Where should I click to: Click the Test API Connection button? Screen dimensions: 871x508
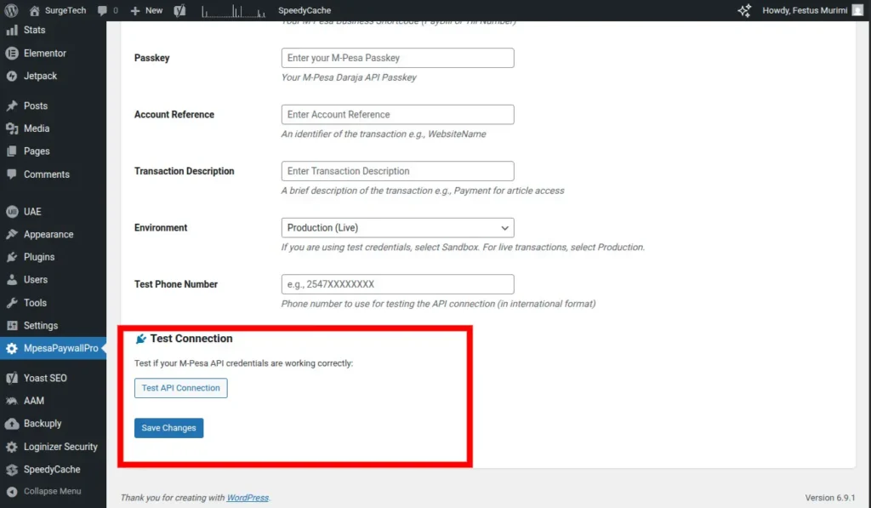(x=180, y=388)
